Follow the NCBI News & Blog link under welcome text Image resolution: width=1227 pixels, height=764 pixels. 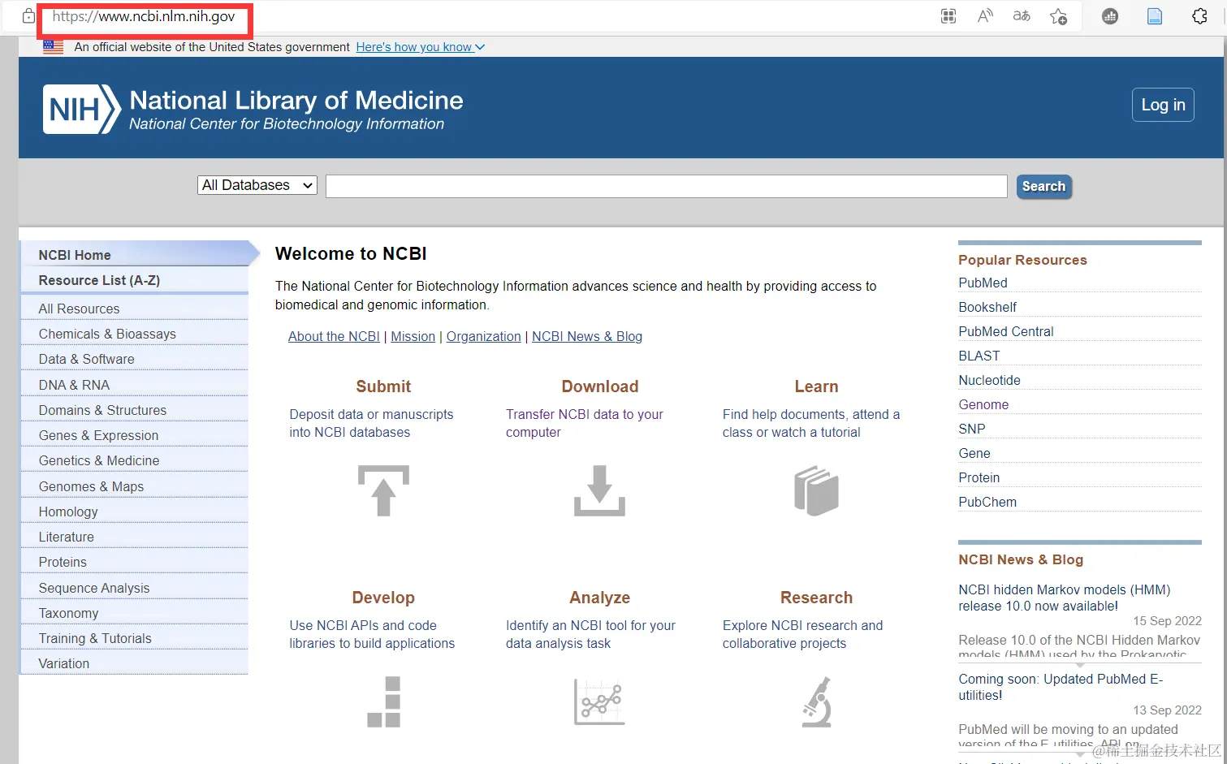click(587, 336)
